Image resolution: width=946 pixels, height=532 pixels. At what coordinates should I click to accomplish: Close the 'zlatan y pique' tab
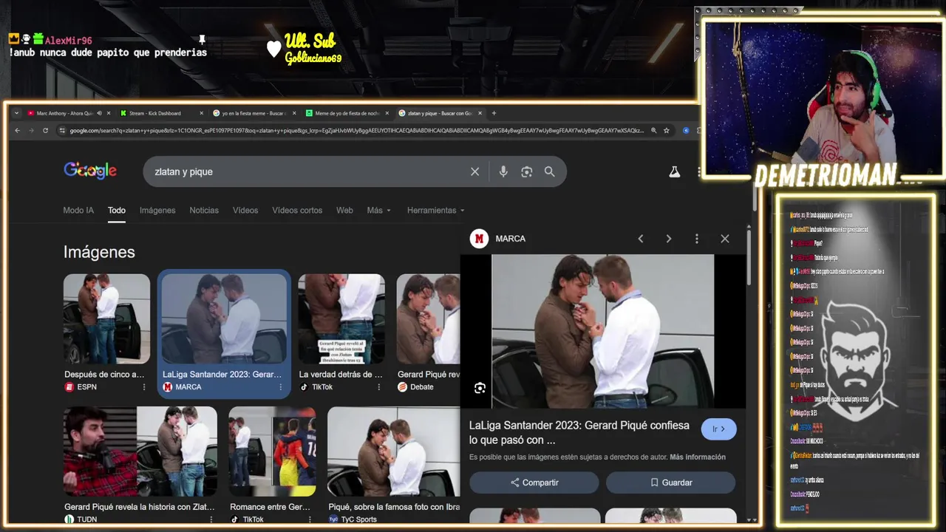point(480,113)
